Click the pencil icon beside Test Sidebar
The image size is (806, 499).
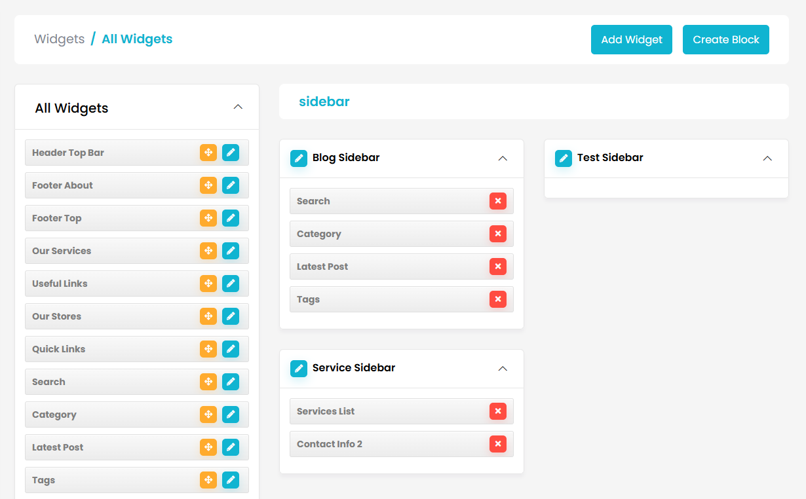click(x=564, y=158)
